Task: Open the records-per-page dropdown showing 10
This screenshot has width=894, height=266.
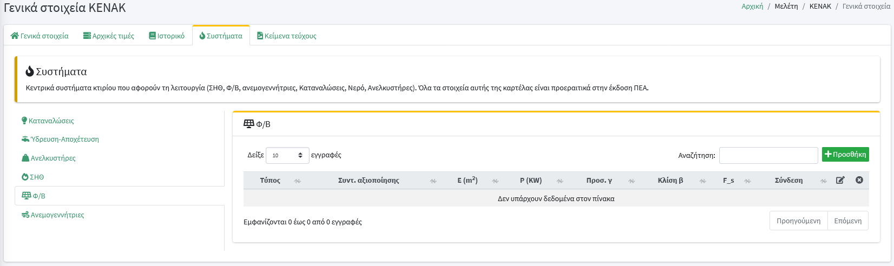Action: tap(287, 155)
